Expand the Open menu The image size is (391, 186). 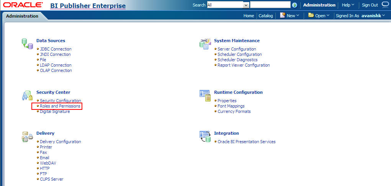point(322,16)
